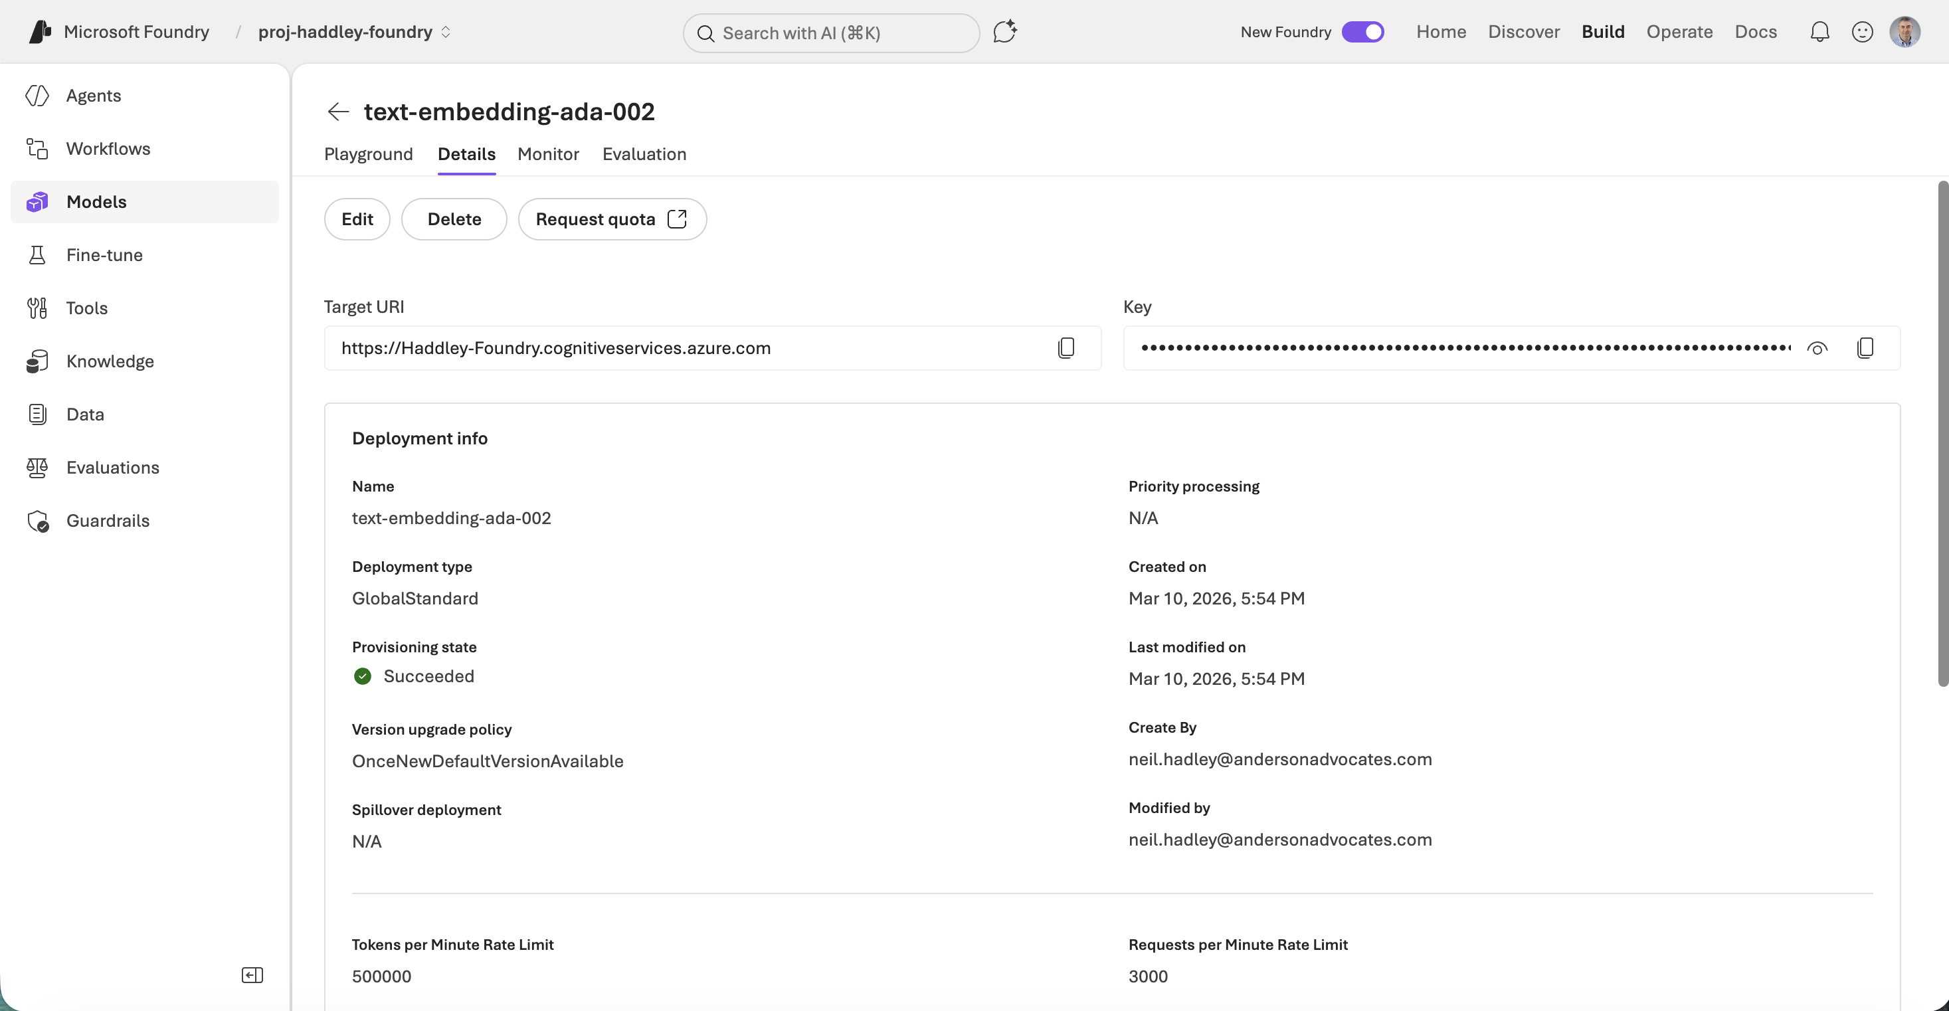Image resolution: width=1949 pixels, height=1011 pixels.
Task: Open notifications via the bell icon
Action: 1819,32
